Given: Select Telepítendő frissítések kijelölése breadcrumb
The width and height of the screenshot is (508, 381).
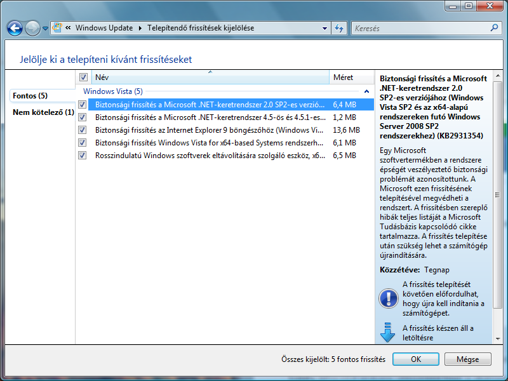Looking at the screenshot, I should 201,28.
